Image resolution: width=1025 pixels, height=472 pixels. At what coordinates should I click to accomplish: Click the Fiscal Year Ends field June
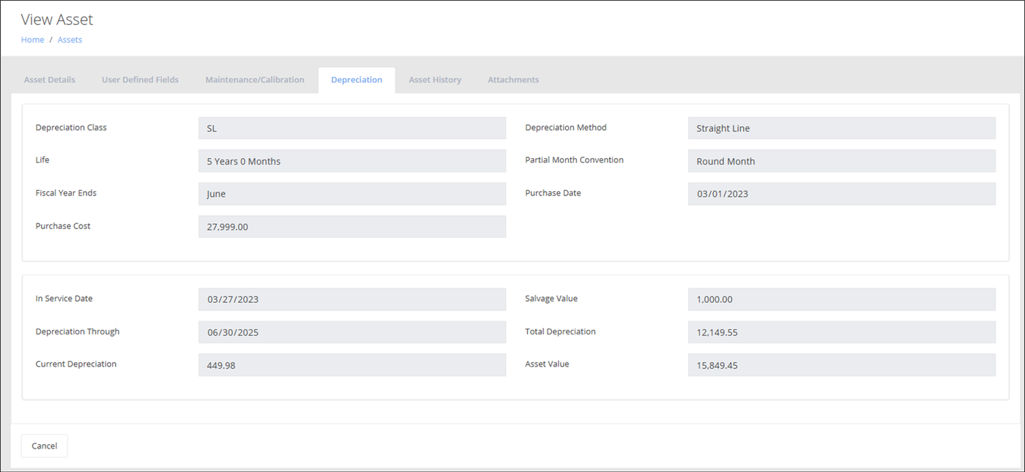click(352, 194)
